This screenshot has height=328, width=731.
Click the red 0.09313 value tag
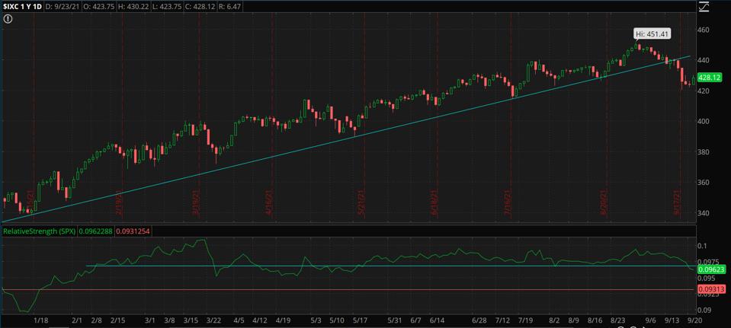click(710, 289)
